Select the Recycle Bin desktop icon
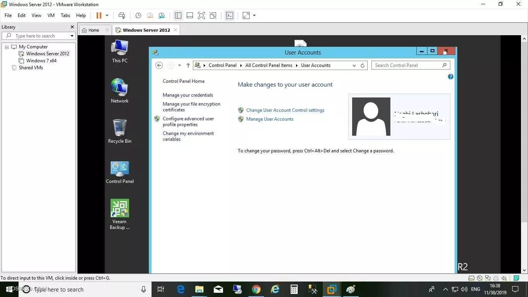The width and height of the screenshot is (528, 297). [x=120, y=131]
